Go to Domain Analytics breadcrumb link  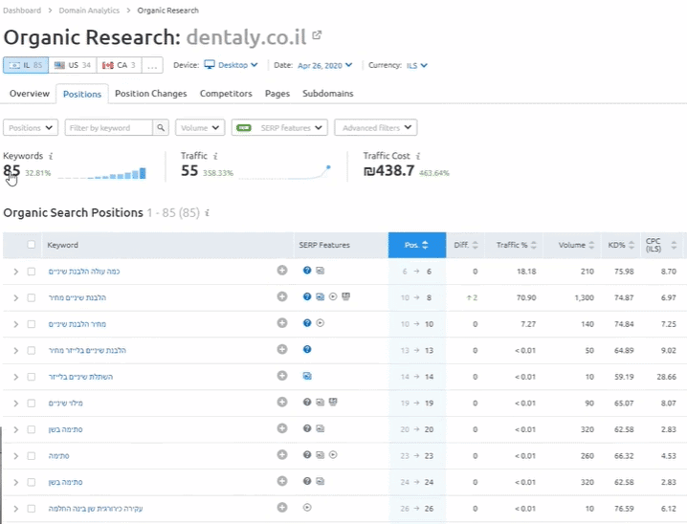89,11
